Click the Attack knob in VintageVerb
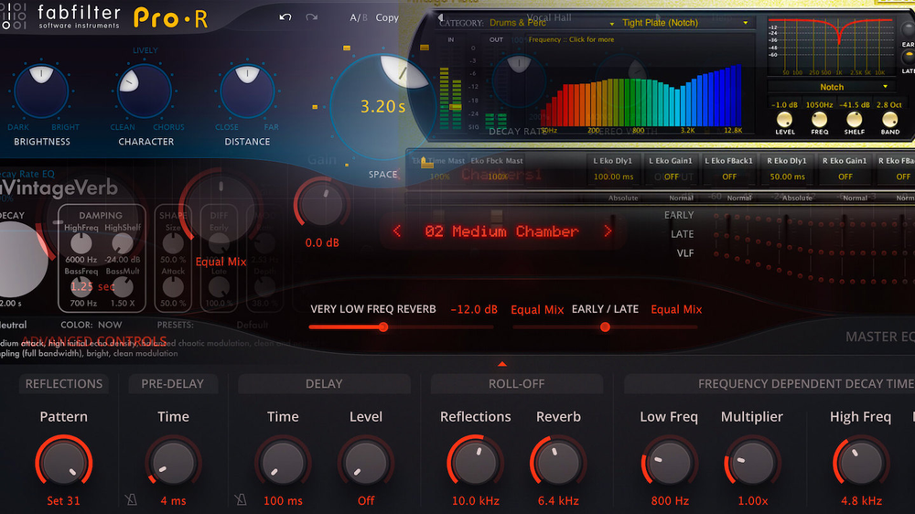This screenshot has width=915, height=514. 173,286
